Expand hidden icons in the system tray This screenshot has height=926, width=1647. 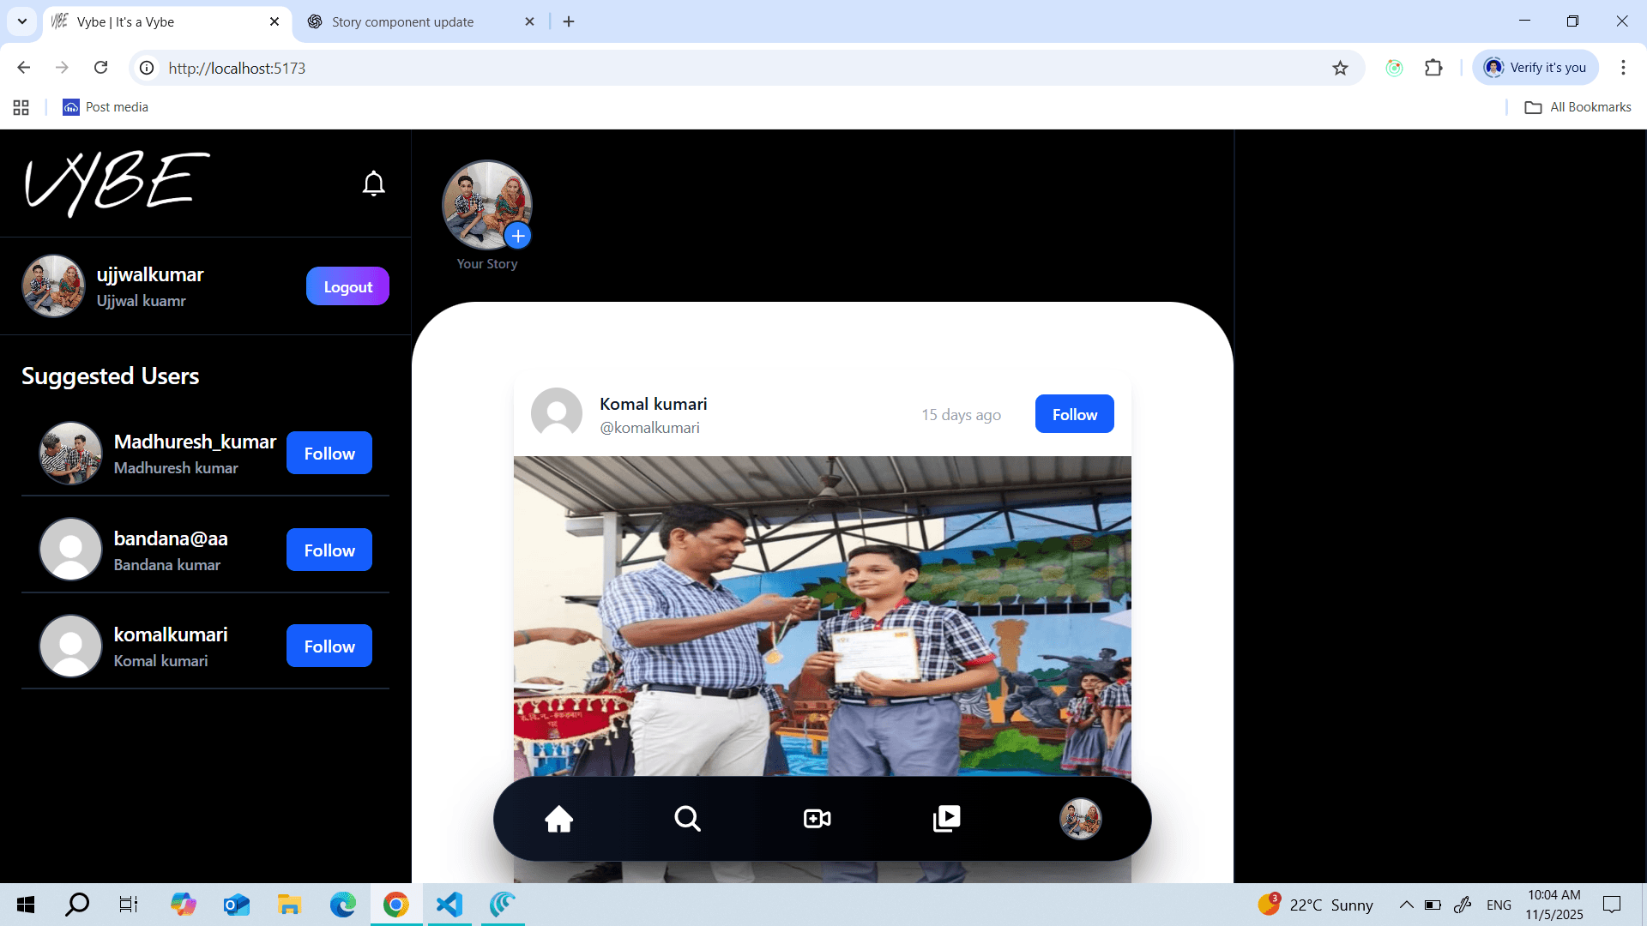coord(1405,905)
